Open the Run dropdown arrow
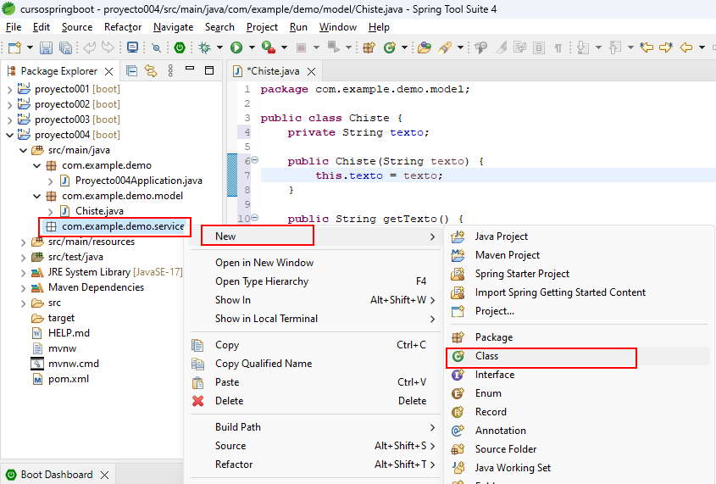Screen dimensions: 716x484 pos(252,47)
